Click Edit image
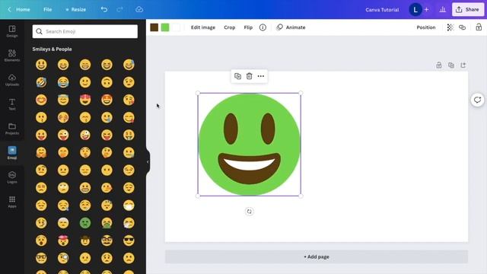Image resolution: width=487 pixels, height=274 pixels. coord(203,27)
